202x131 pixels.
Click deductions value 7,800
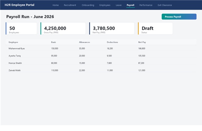click(109, 63)
